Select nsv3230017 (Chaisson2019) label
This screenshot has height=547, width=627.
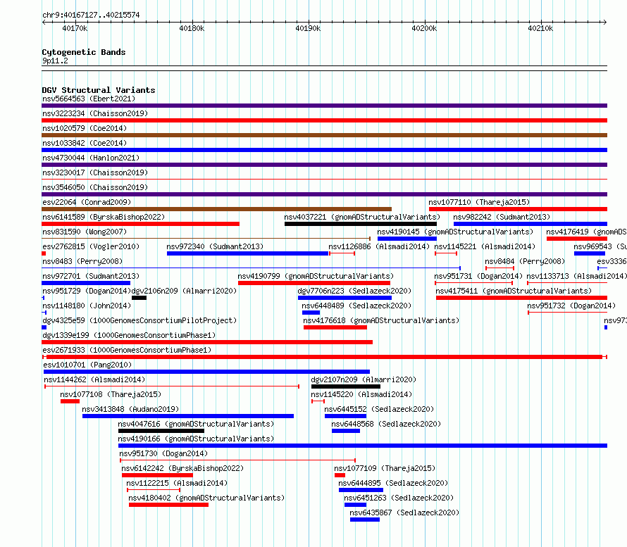95,172
